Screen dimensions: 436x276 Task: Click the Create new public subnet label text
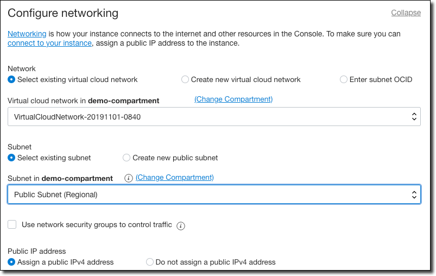(175, 158)
